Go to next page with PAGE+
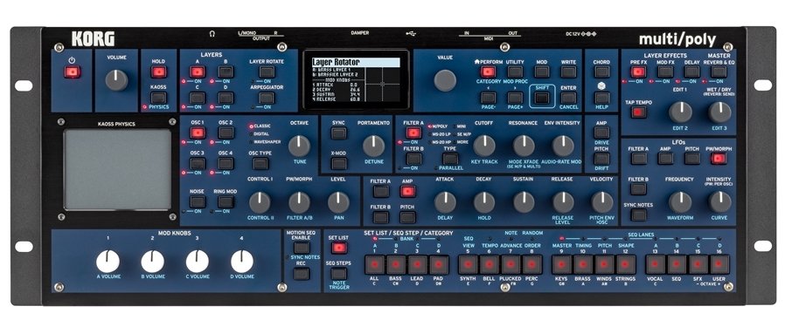 point(515,98)
